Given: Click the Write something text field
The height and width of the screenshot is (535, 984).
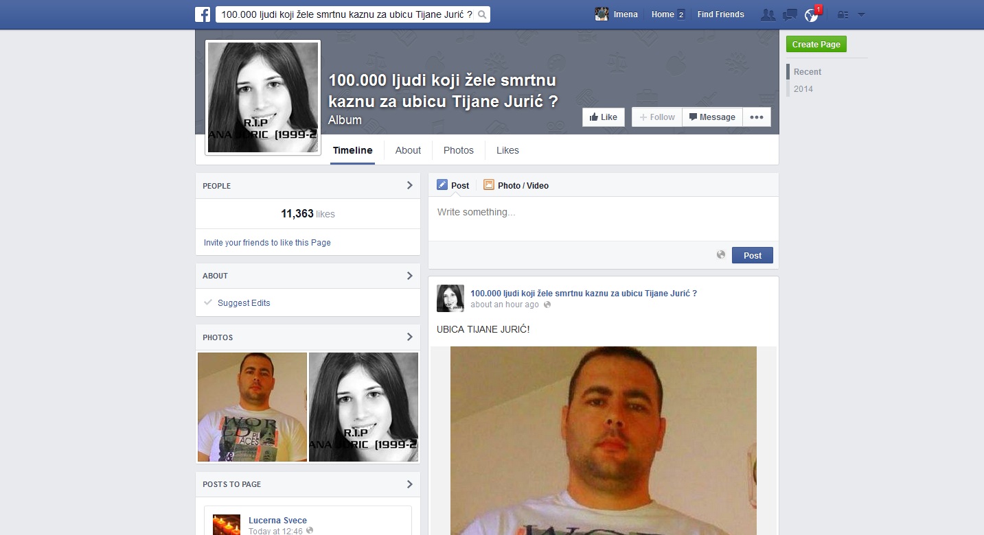Looking at the screenshot, I should coord(603,213).
